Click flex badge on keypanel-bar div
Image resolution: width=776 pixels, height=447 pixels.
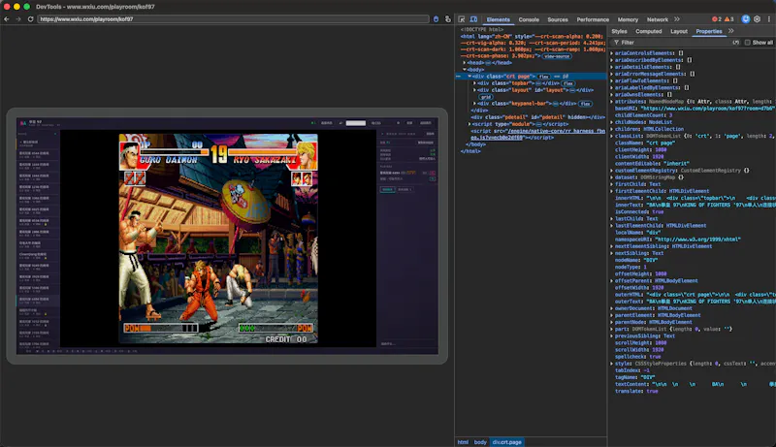coord(585,104)
